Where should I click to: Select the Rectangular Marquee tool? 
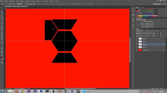click(2, 11)
